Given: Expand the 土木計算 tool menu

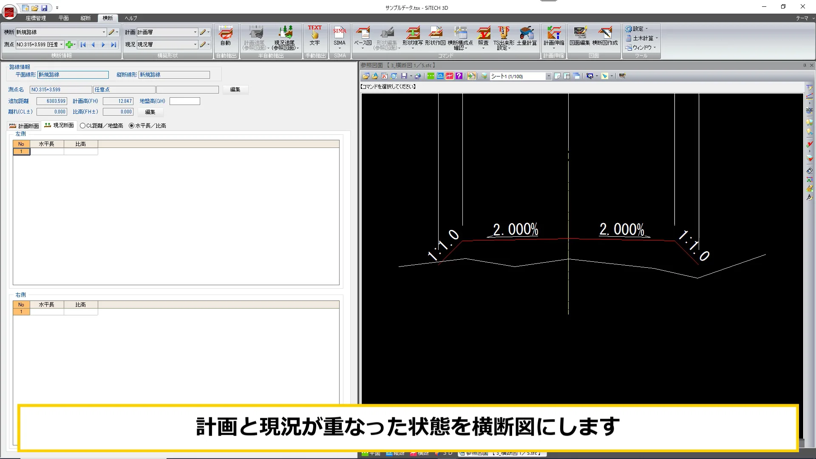Looking at the screenshot, I should pyautogui.click(x=642, y=38).
